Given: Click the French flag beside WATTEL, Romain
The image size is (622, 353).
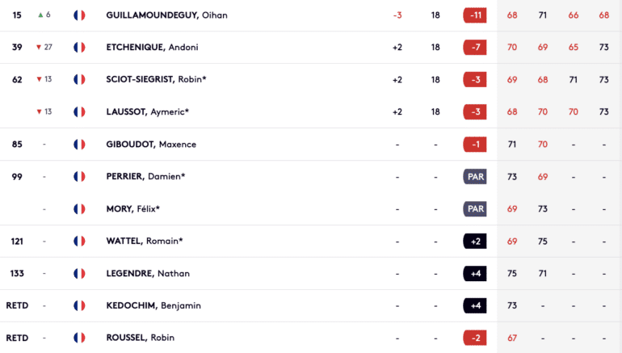Looking at the screenshot, I should point(79,242).
